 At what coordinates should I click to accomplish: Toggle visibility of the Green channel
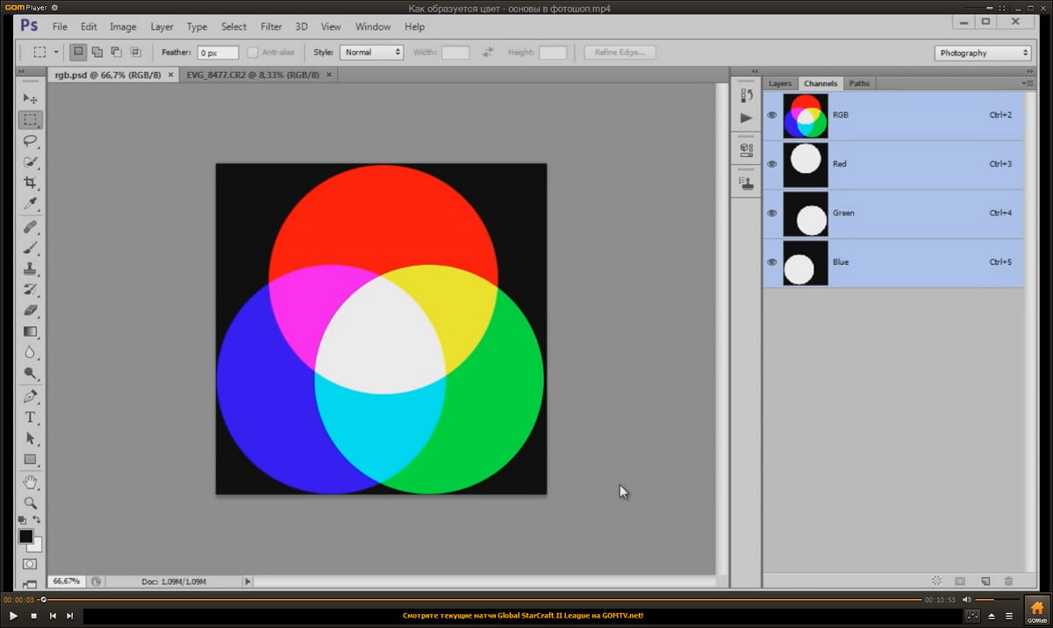pos(772,213)
